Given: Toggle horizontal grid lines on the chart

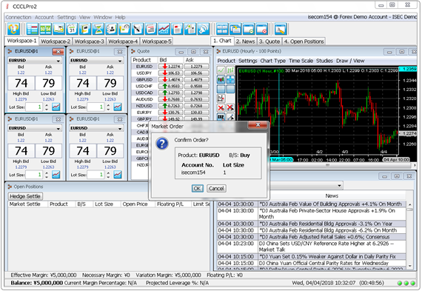Looking at the screenshot, I should point(221,89).
